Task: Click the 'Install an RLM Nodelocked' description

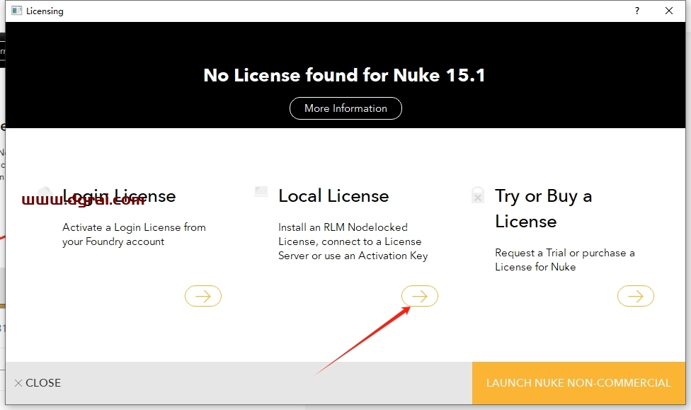Action: click(x=353, y=241)
